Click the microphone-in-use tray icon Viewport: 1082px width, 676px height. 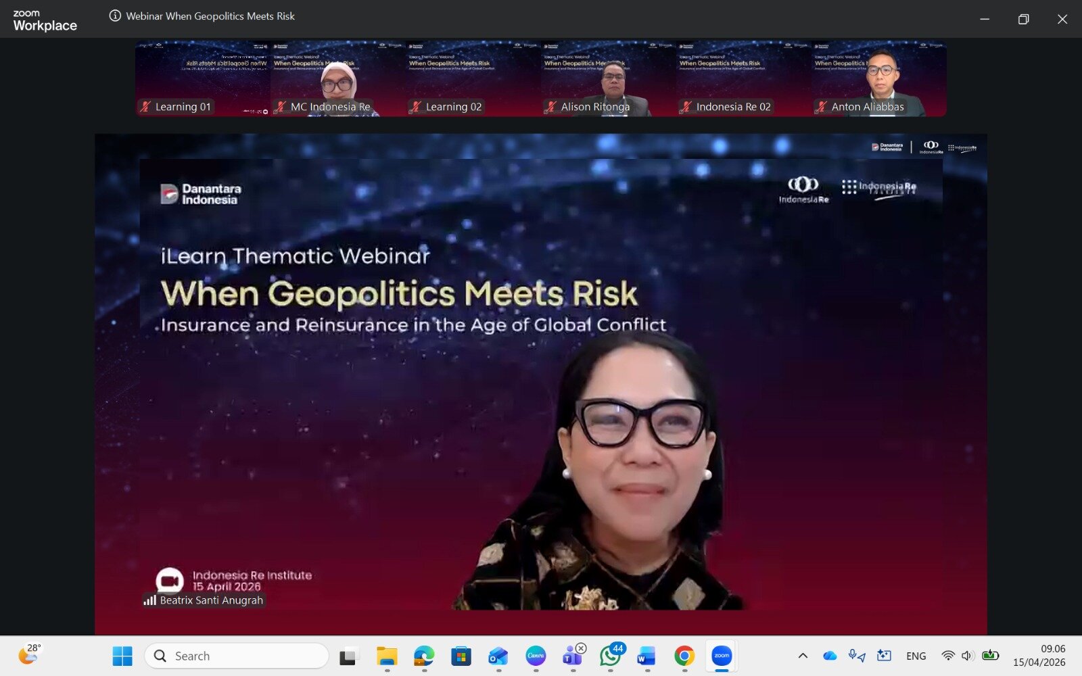click(x=857, y=656)
